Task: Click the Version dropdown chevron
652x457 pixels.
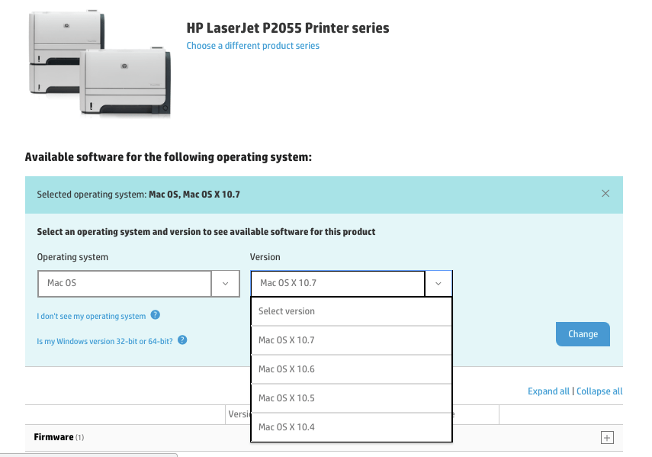Action: [x=438, y=284]
